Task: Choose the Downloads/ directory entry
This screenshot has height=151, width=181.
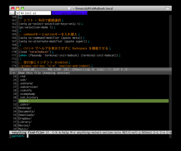Action: [x=27, y=115]
